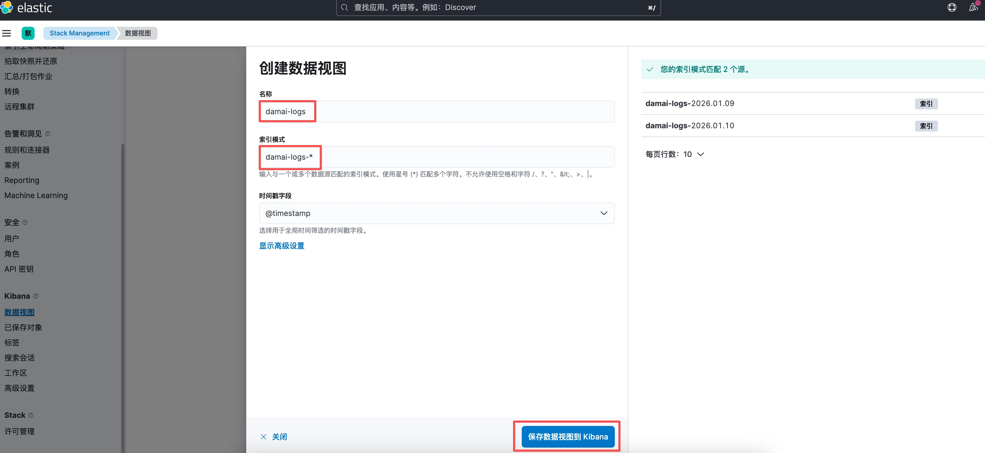Click the Kibana section help icon
Screen dimensions: 985x453
35,296
